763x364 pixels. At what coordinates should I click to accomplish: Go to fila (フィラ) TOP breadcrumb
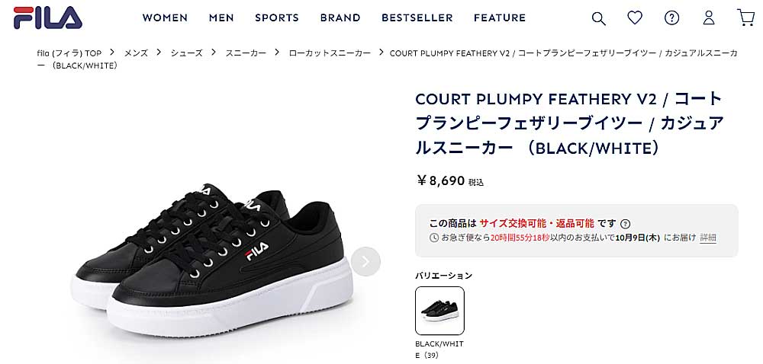(69, 53)
